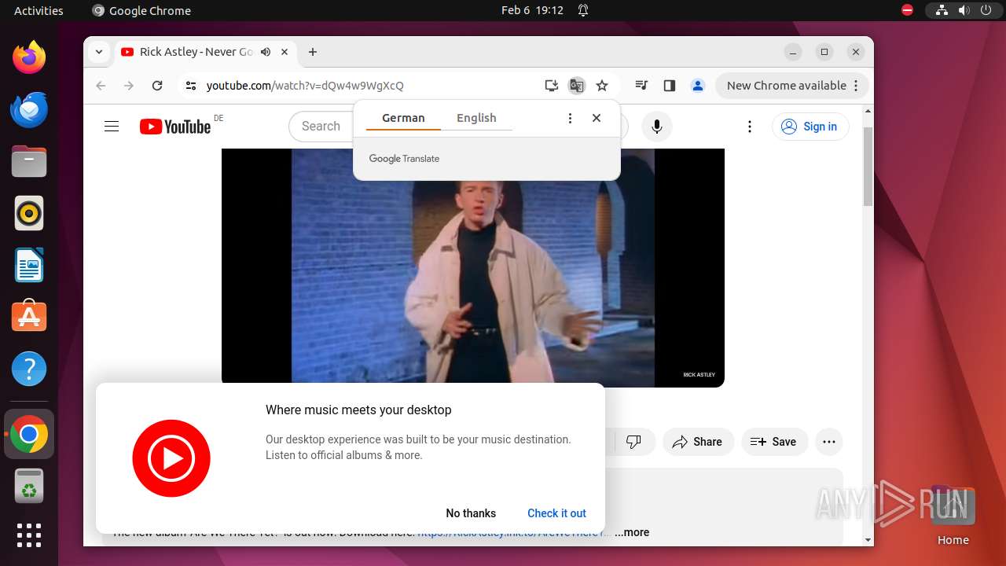Screen dimensions: 1006x566
Task: Open the tab search dropdown arrow
Action: point(99,52)
